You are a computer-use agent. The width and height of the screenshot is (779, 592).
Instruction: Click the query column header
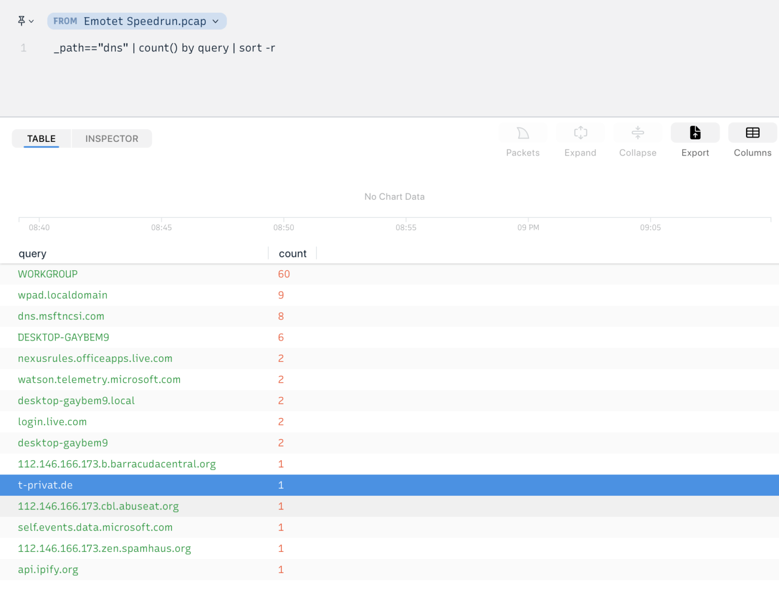pos(32,253)
